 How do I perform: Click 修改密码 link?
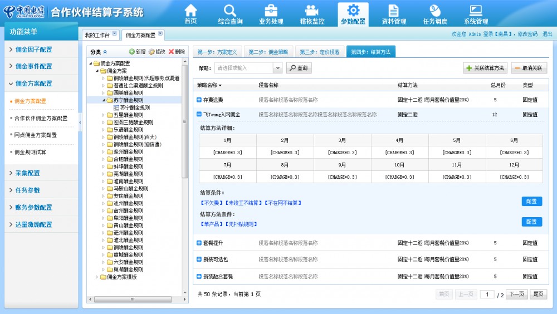pos(527,34)
